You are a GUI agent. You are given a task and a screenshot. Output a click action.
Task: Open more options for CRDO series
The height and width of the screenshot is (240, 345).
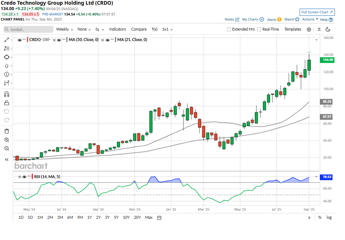tap(24, 40)
